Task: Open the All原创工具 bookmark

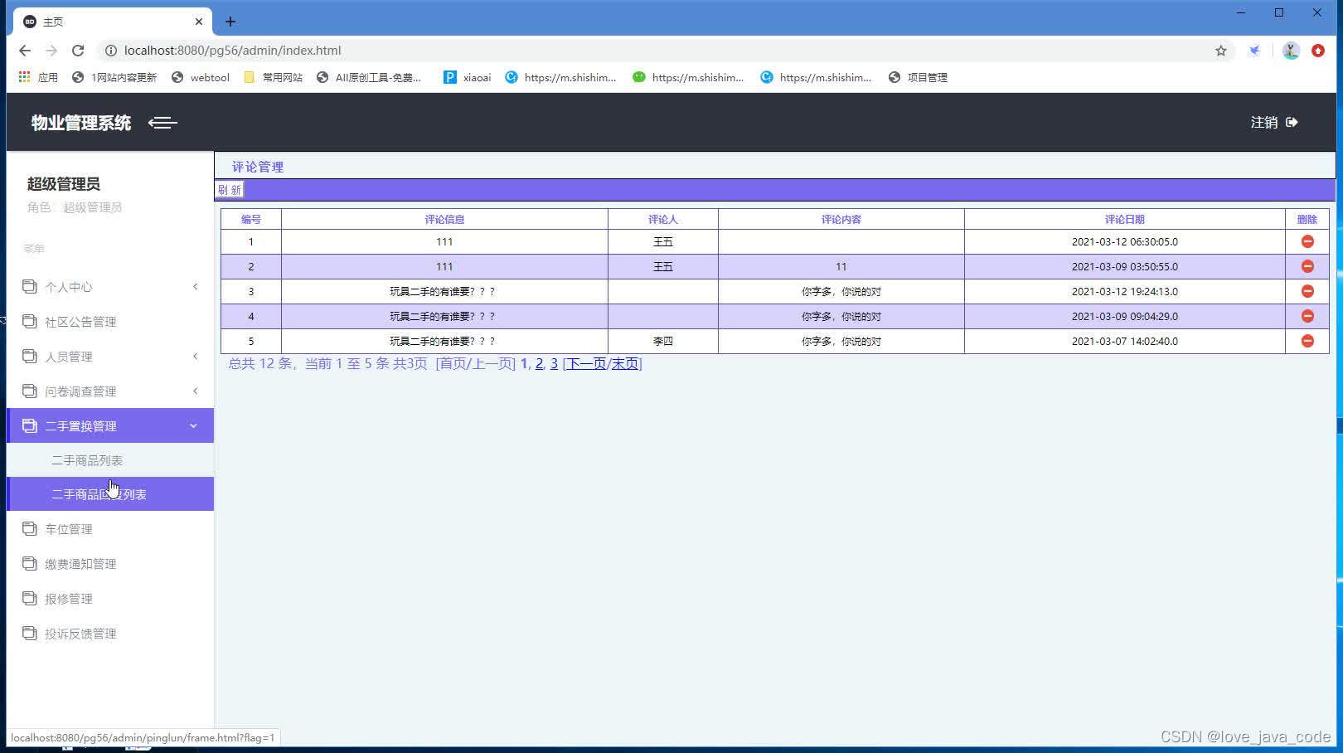Action: click(369, 77)
